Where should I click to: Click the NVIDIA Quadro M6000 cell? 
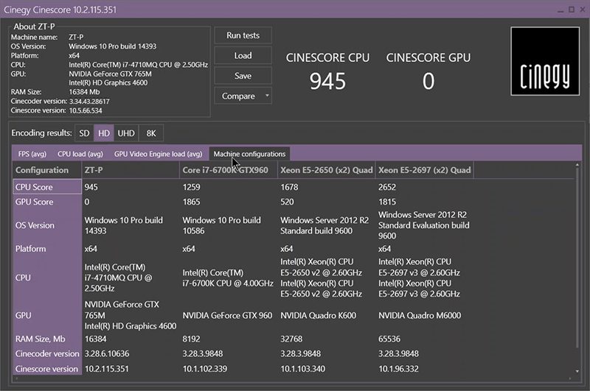coord(420,315)
